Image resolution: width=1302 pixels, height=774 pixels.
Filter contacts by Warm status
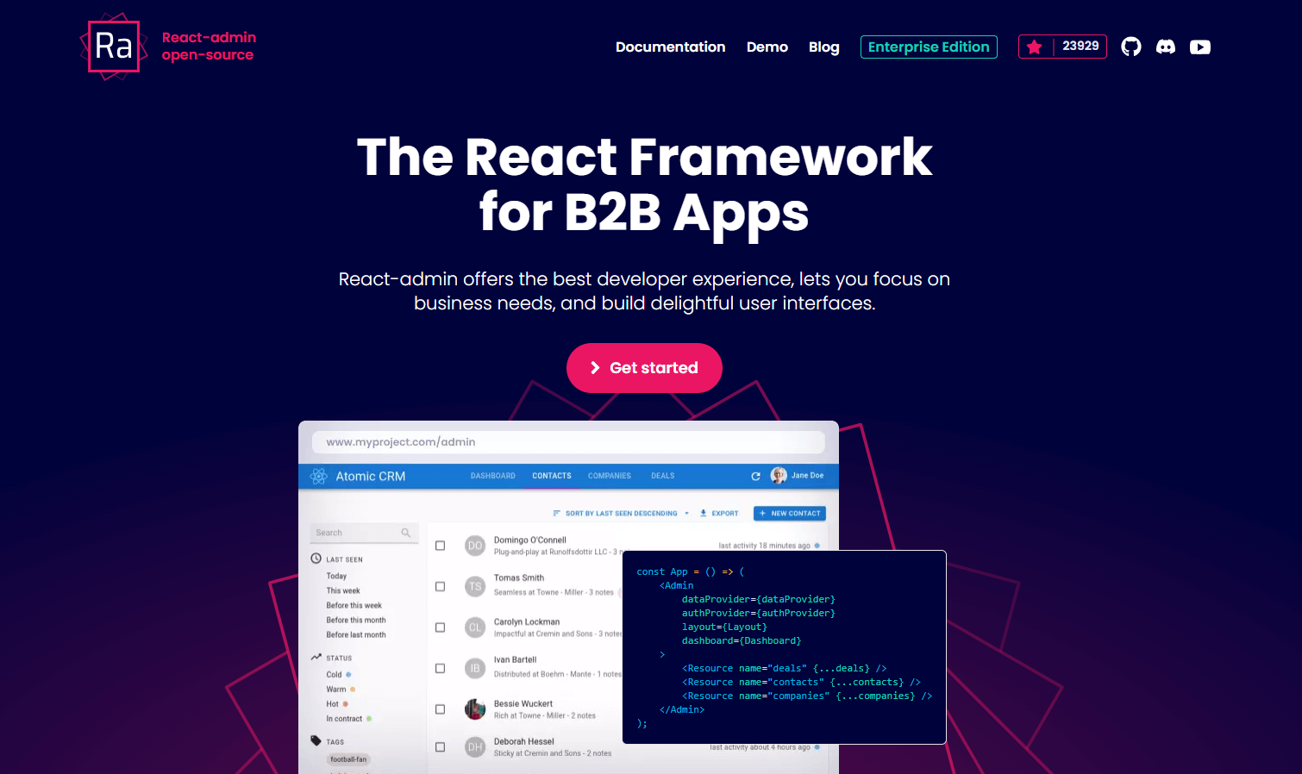tap(341, 689)
